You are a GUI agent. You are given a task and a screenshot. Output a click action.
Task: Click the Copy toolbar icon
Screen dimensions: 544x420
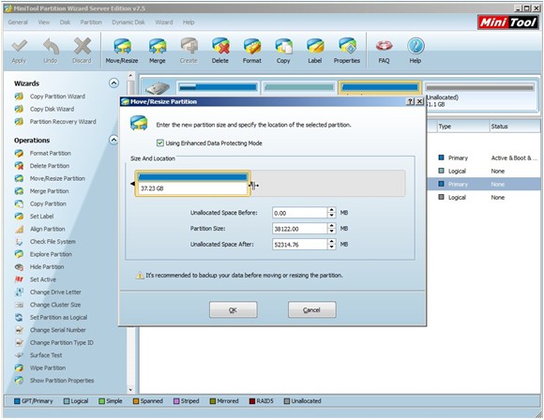(x=283, y=47)
